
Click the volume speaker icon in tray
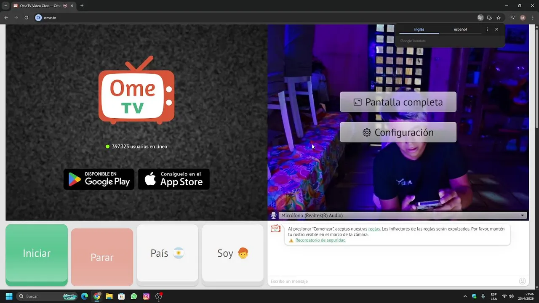point(511,296)
